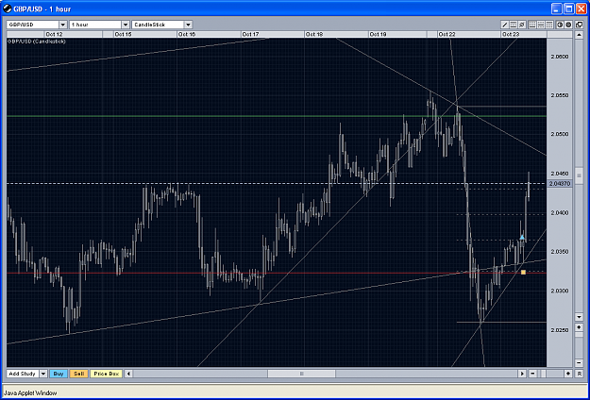Click the detach chart window icon
Viewport: 590px width, 400px height.
click(579, 25)
